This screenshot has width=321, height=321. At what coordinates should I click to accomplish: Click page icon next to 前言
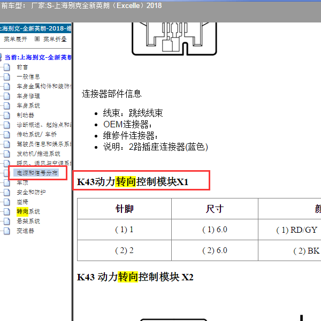[x=7, y=67]
